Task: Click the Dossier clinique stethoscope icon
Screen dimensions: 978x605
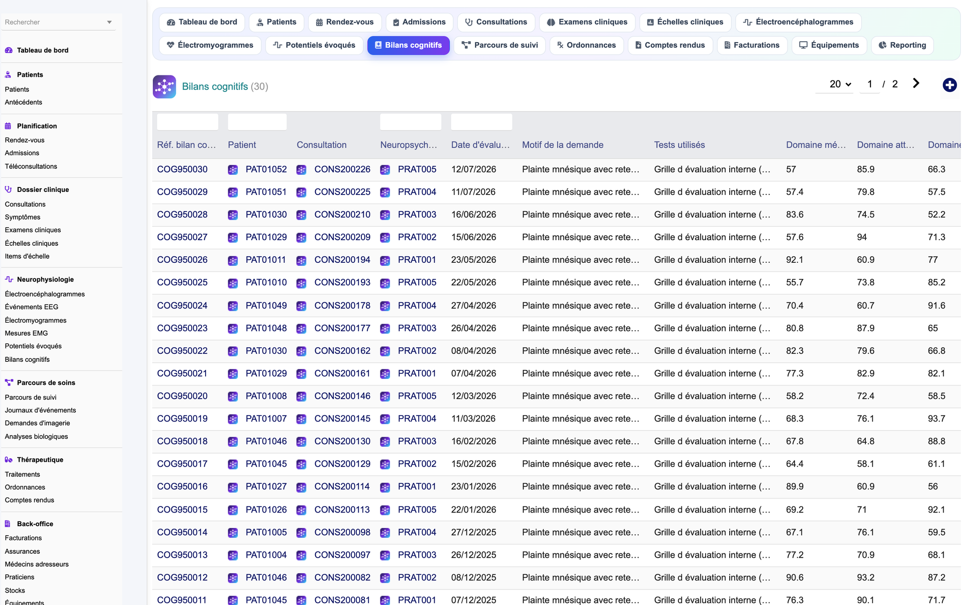Action: (8, 189)
